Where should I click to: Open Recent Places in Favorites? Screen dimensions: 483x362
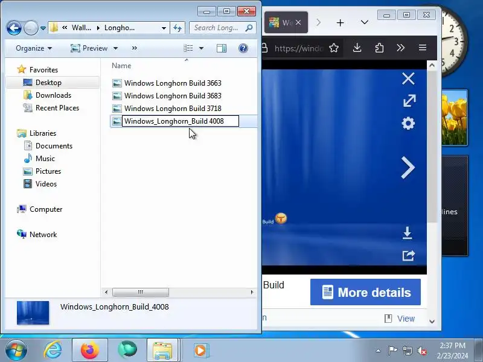point(57,108)
